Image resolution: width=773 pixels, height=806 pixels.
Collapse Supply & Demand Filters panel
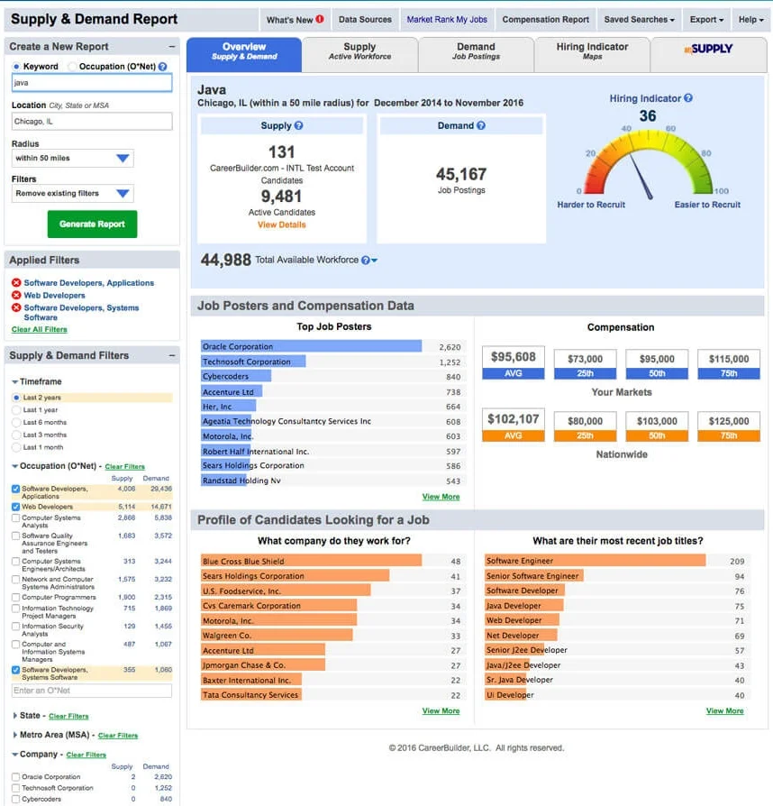click(x=171, y=355)
